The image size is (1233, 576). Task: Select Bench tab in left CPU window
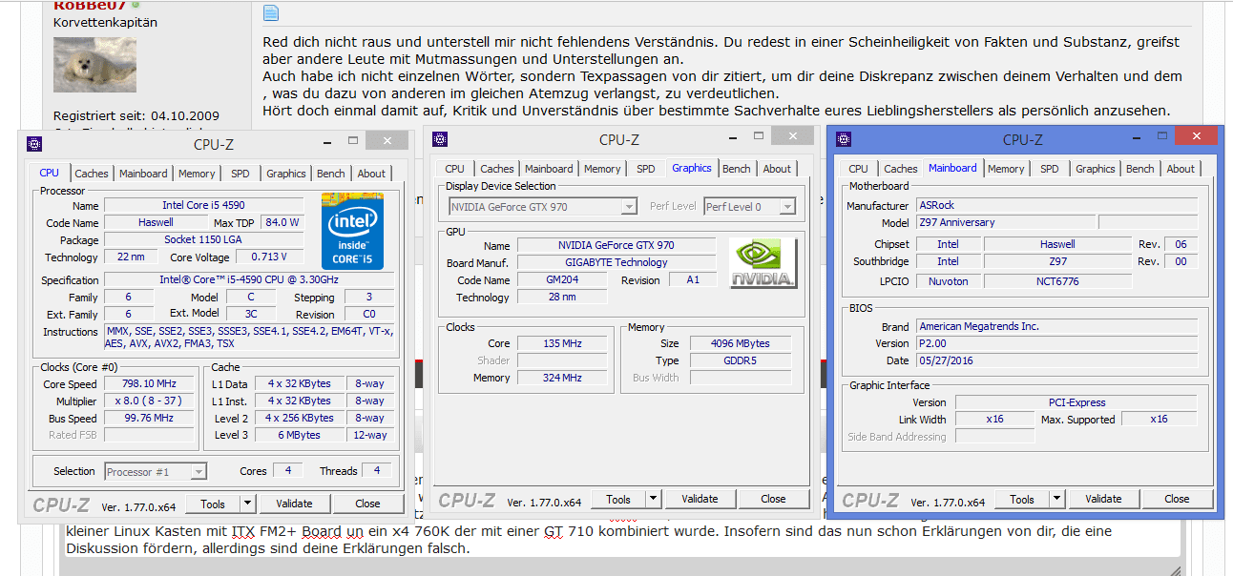tap(331, 174)
